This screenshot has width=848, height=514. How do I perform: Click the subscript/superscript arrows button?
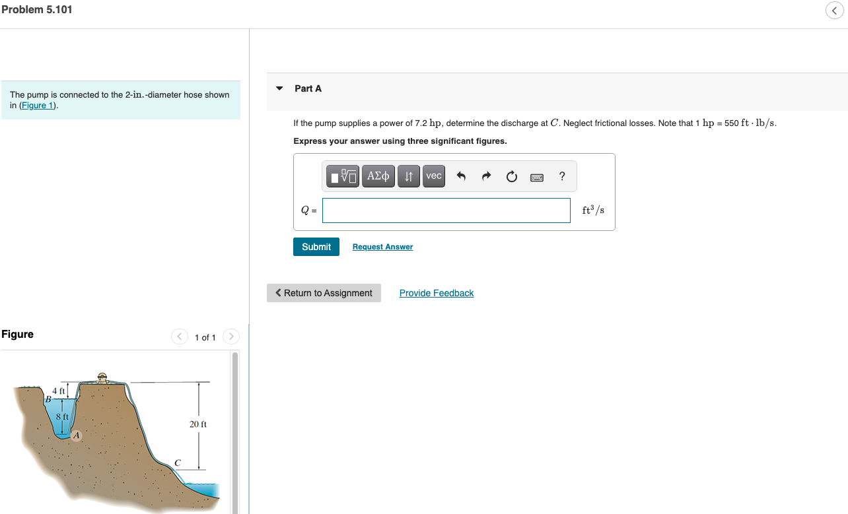pos(409,176)
